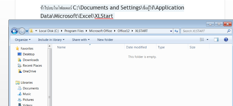
Task: Click the Pictures library icon
Action: 20,100
